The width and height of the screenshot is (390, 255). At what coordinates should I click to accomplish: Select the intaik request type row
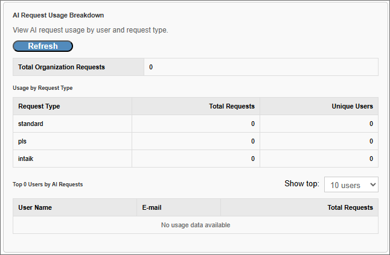point(27,159)
